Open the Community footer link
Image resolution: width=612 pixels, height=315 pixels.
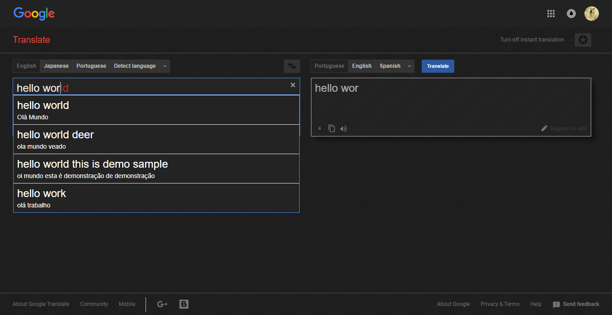(94, 304)
